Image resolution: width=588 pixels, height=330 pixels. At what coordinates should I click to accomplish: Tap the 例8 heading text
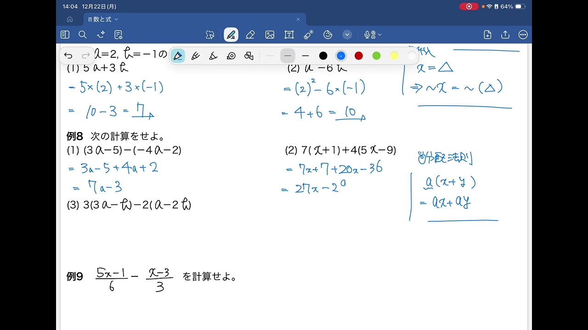click(74, 136)
